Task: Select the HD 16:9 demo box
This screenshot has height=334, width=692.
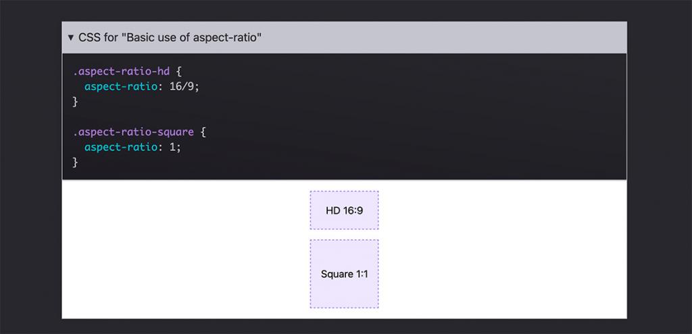Action: 344,211
